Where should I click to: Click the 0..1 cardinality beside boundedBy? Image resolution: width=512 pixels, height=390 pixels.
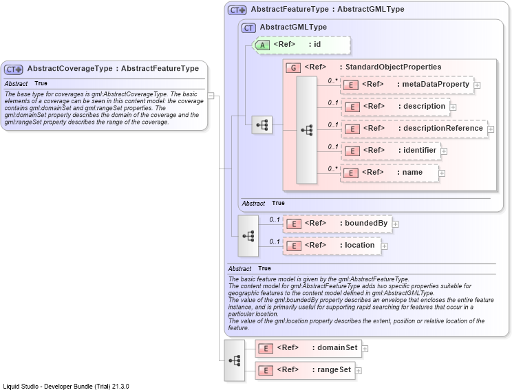[x=275, y=219]
